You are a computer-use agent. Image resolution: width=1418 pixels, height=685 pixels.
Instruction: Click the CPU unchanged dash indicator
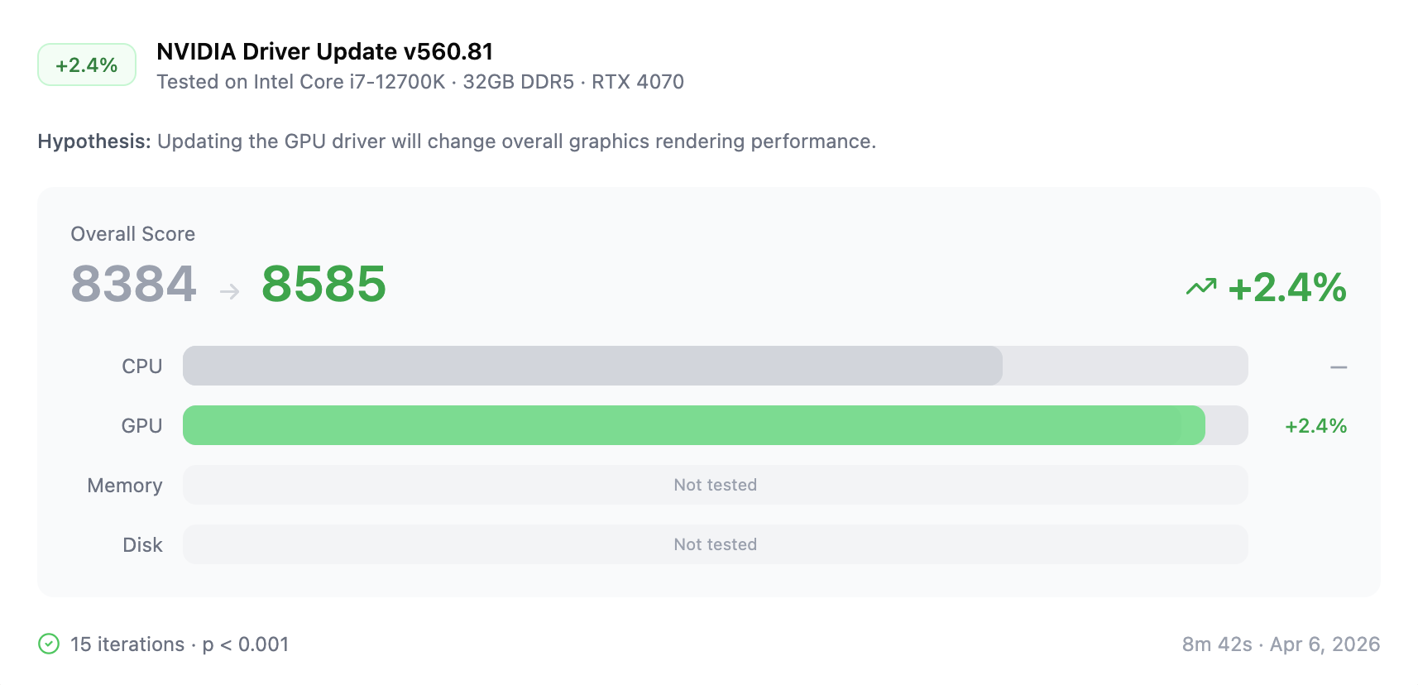pos(1338,366)
